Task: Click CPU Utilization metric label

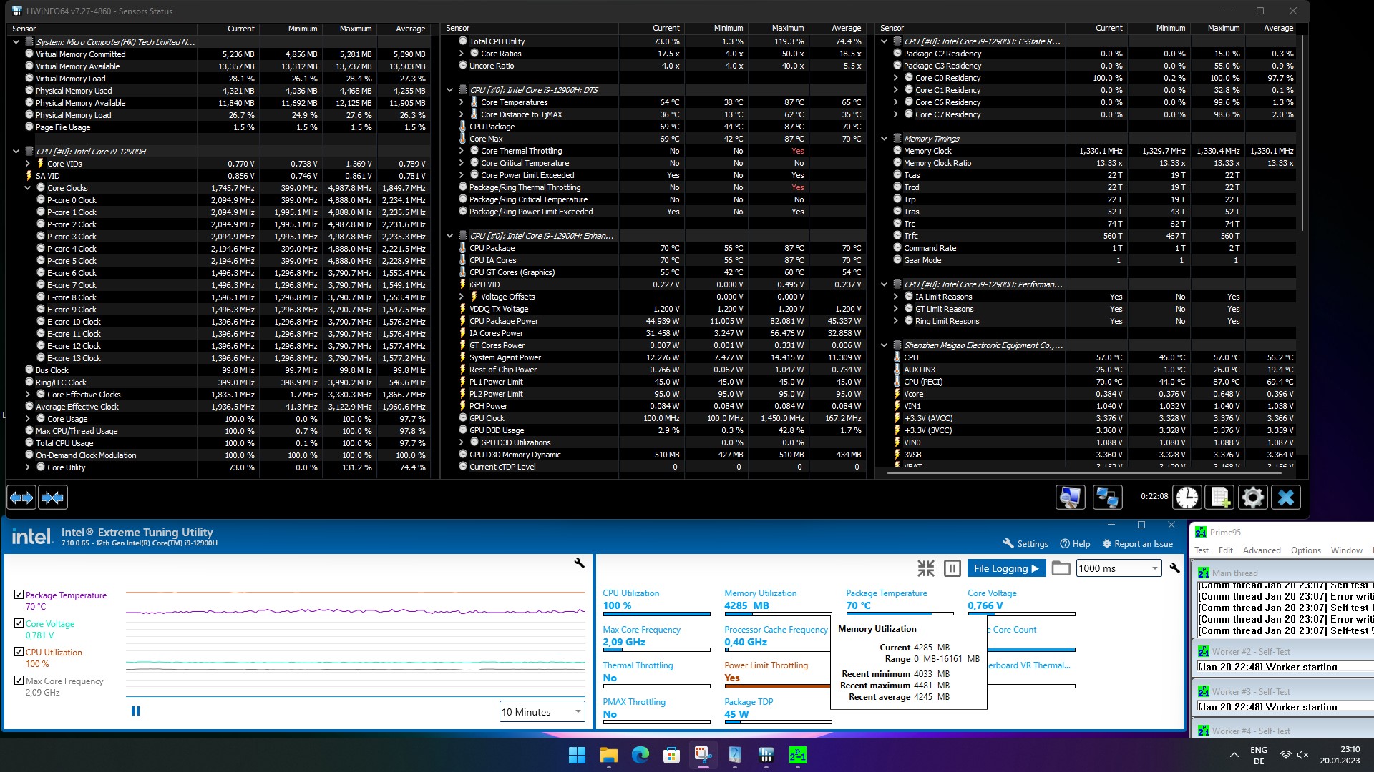Action: click(630, 593)
